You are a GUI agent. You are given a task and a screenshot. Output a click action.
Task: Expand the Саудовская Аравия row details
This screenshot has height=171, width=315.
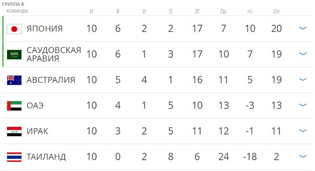pyautogui.click(x=303, y=54)
